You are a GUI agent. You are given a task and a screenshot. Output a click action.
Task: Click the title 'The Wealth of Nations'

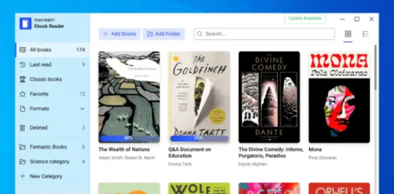pos(124,149)
